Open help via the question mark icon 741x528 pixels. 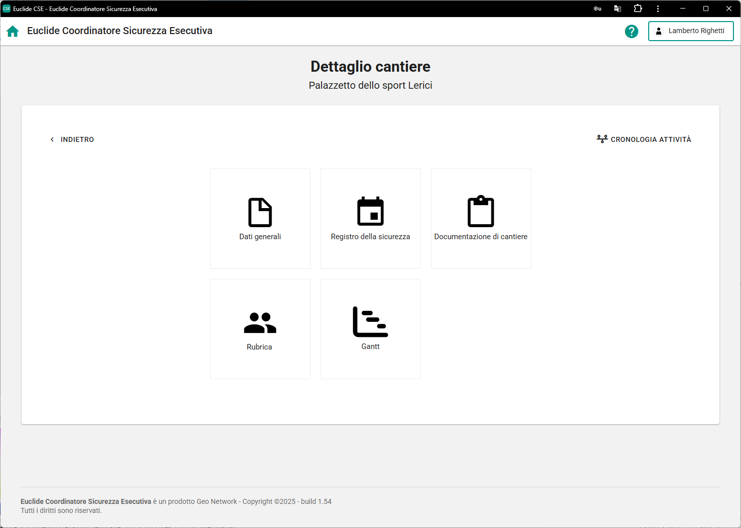tap(631, 31)
